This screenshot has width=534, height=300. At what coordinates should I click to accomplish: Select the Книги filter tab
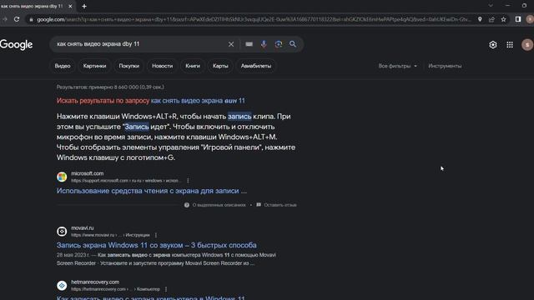(x=193, y=66)
